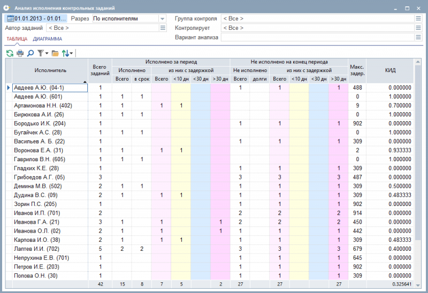Click total КИД 0.325641 in footer

tap(402, 284)
